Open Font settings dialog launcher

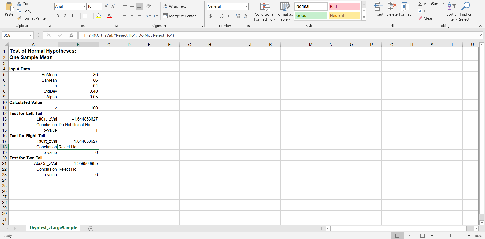[116, 26]
